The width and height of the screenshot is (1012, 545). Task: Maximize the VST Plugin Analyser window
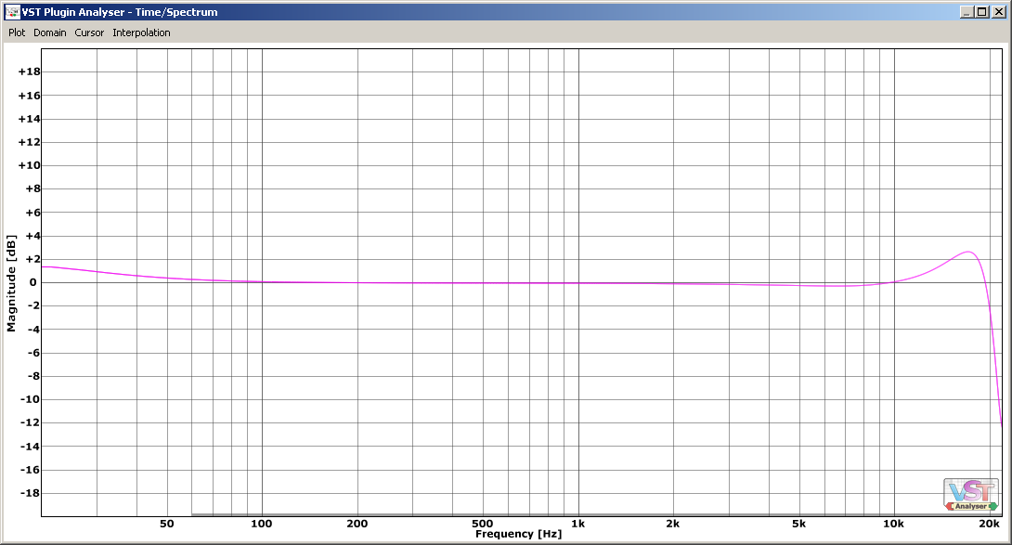pyautogui.click(x=981, y=12)
